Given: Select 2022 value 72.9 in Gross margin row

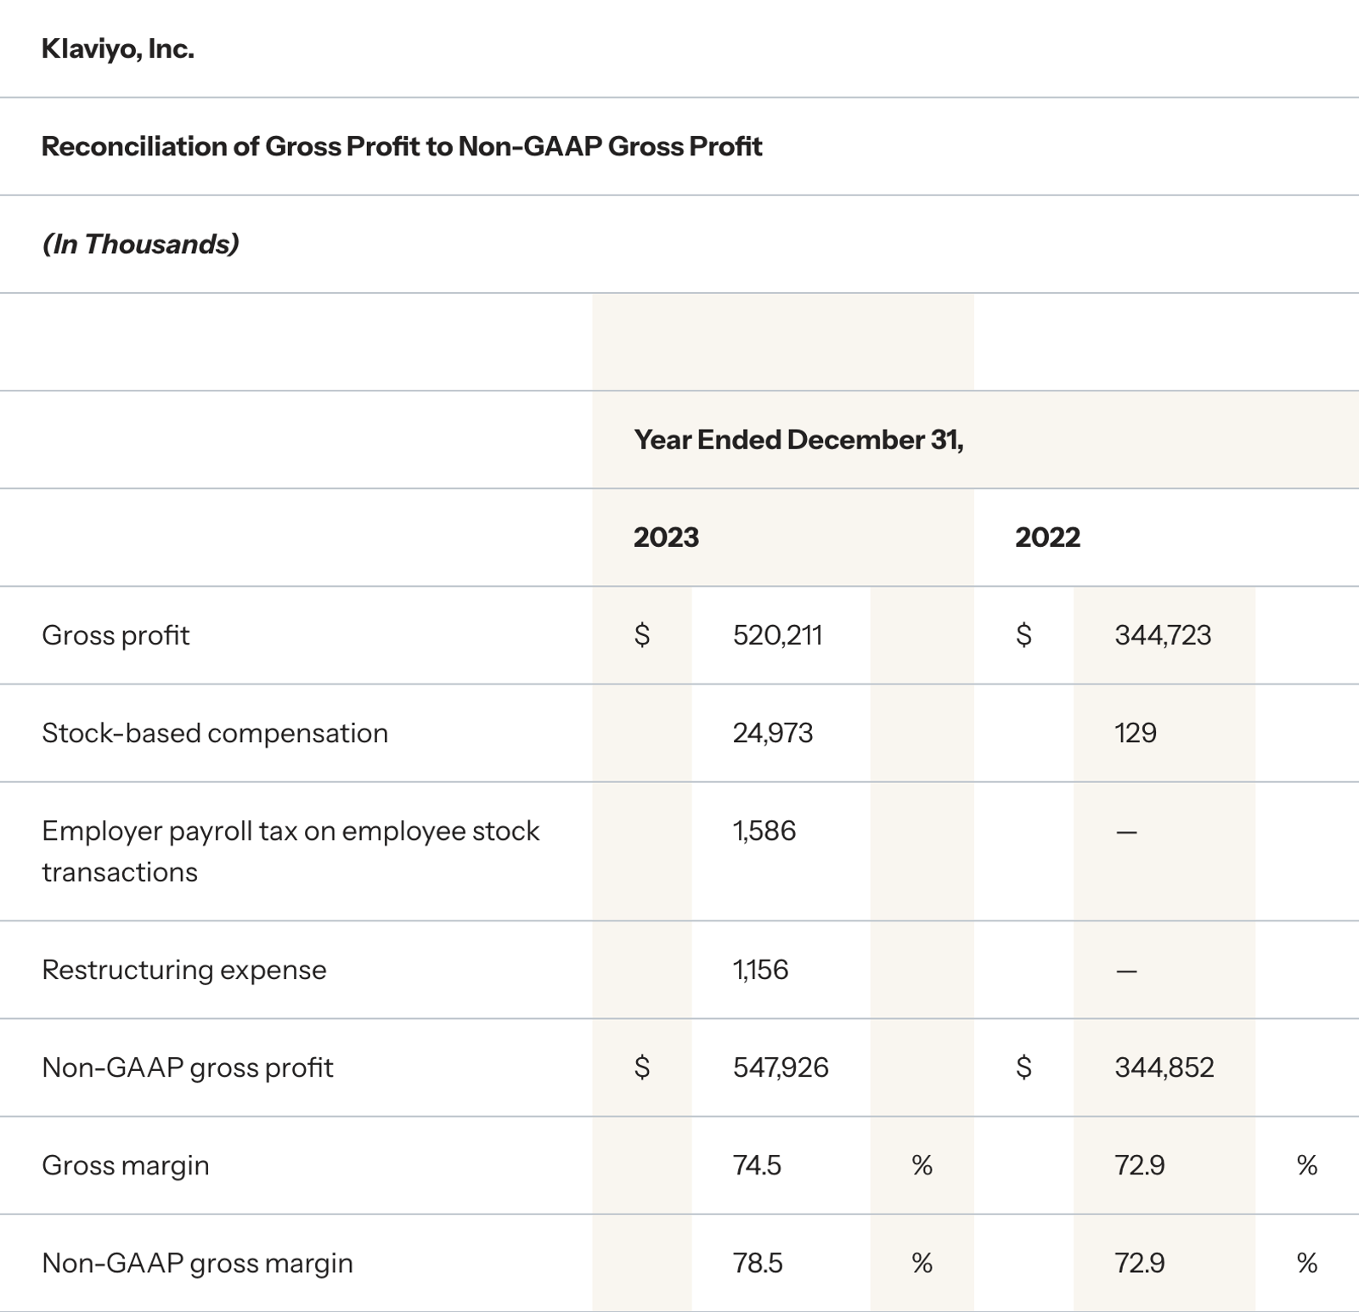Looking at the screenshot, I should (1139, 1165).
